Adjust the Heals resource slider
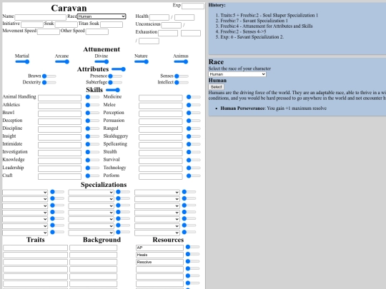The width and height of the screenshot is (386, 289). 193,254
